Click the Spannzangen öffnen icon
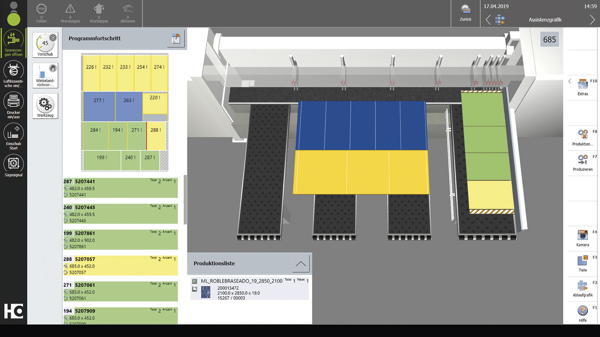 13,39
